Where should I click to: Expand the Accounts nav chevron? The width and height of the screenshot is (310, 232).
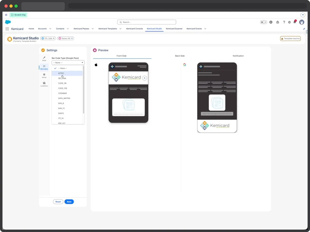[50, 29]
